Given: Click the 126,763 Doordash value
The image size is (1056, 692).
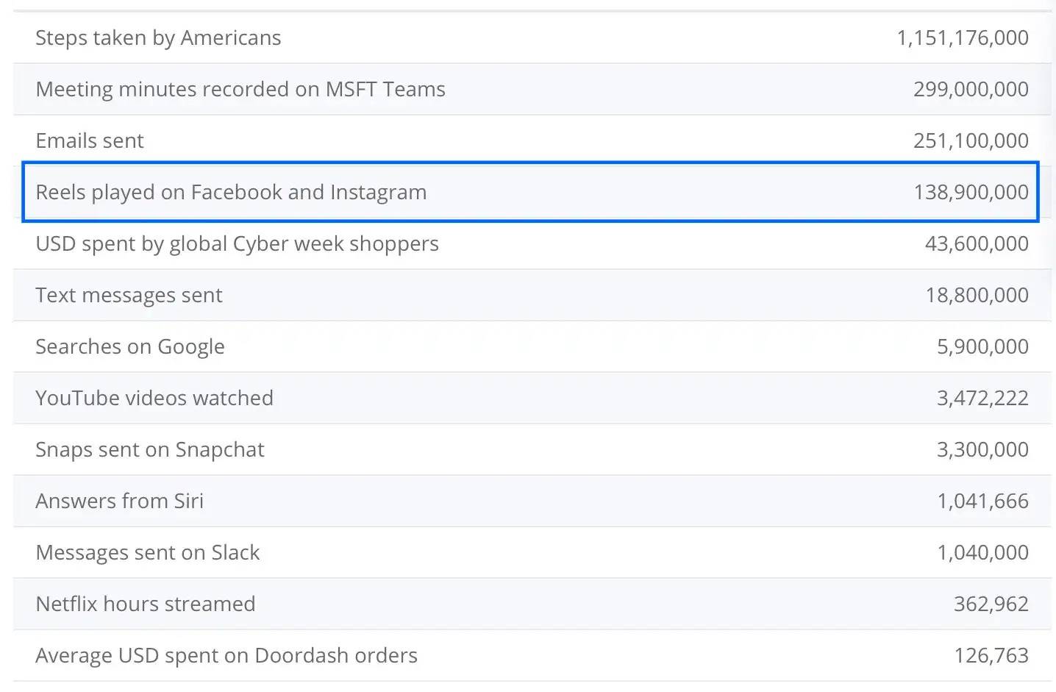Looking at the screenshot, I should tap(991, 656).
